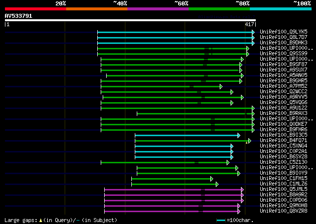Open hit UniRef100_Q8L7D7
This screenshot has height=224, width=316.
coord(283,37)
